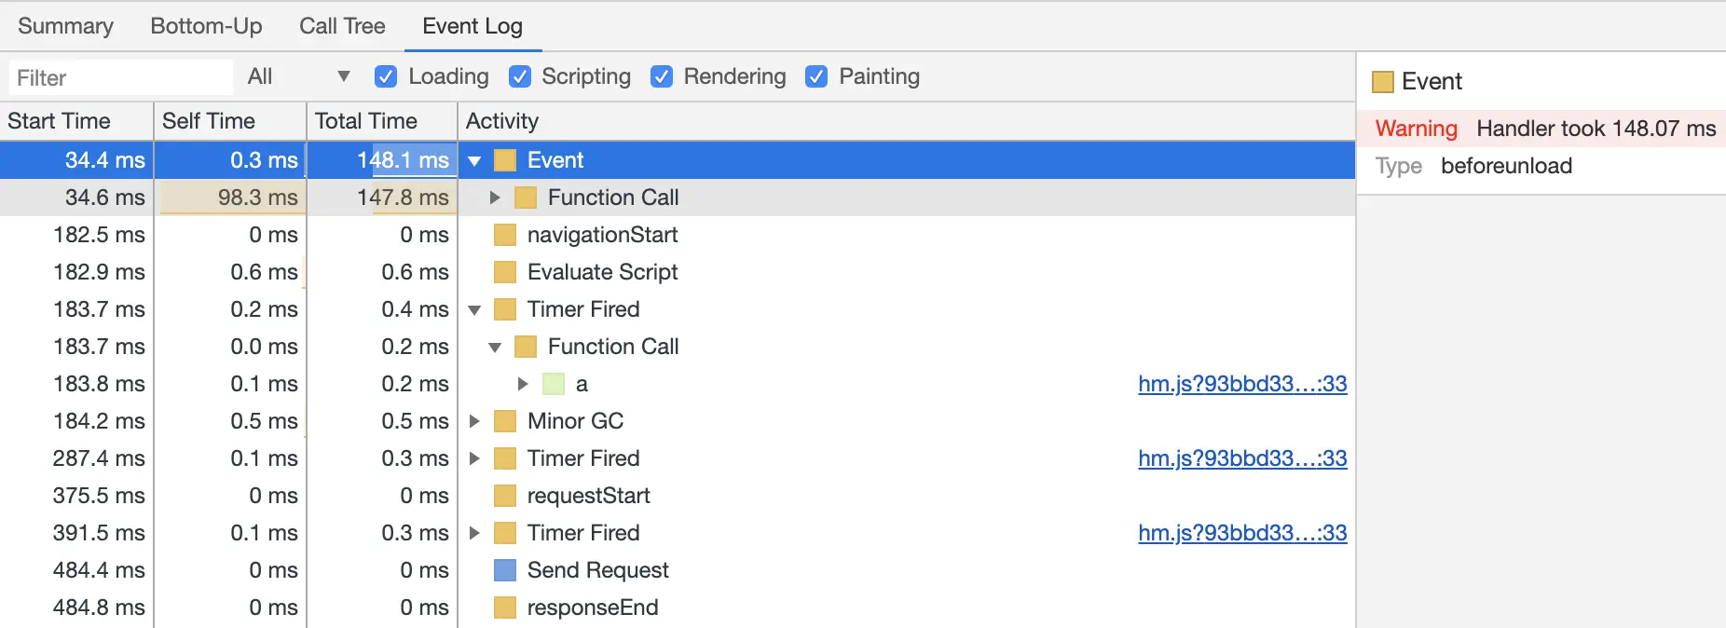Click the Function Call icon at 183.7 ms
The image size is (1726, 628).
[x=526, y=347]
